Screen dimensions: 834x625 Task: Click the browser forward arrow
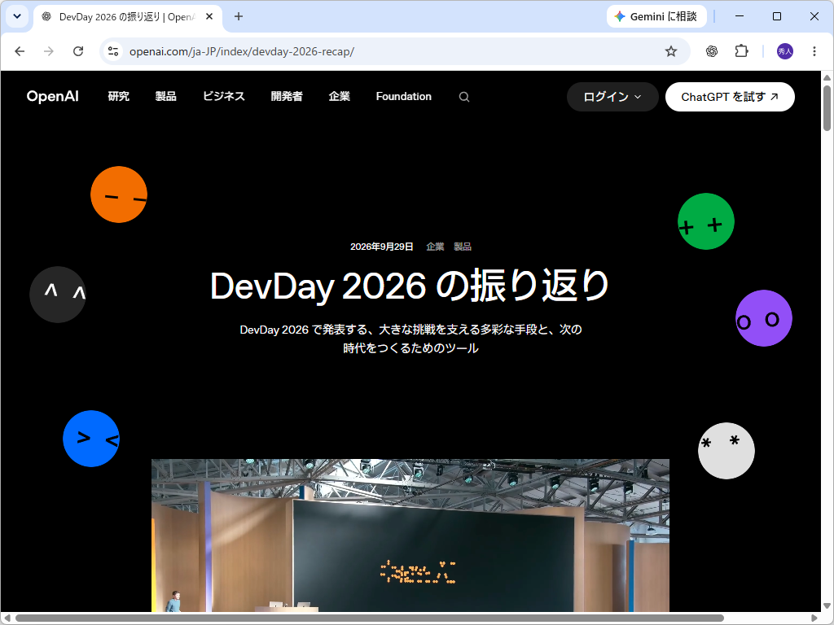point(48,51)
